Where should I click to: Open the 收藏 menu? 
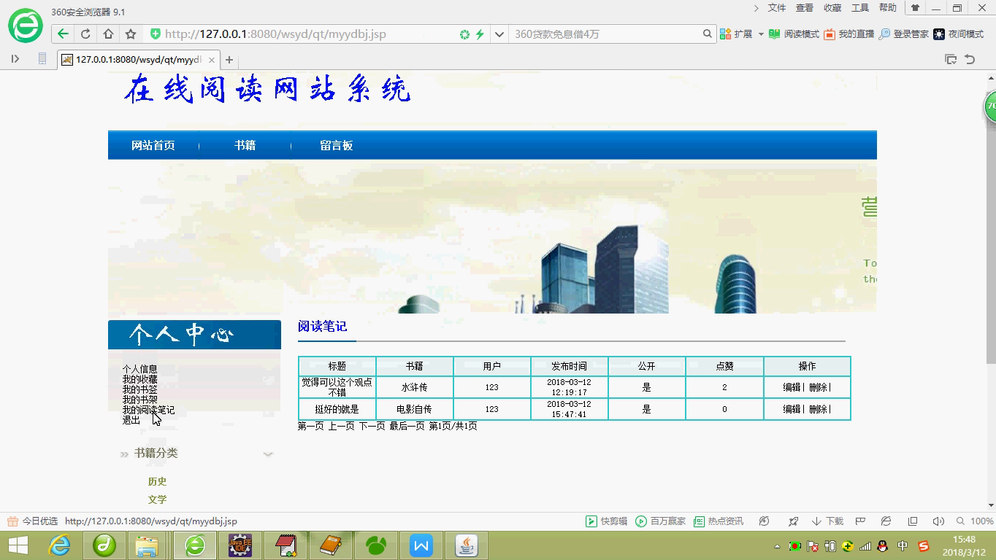coord(832,8)
